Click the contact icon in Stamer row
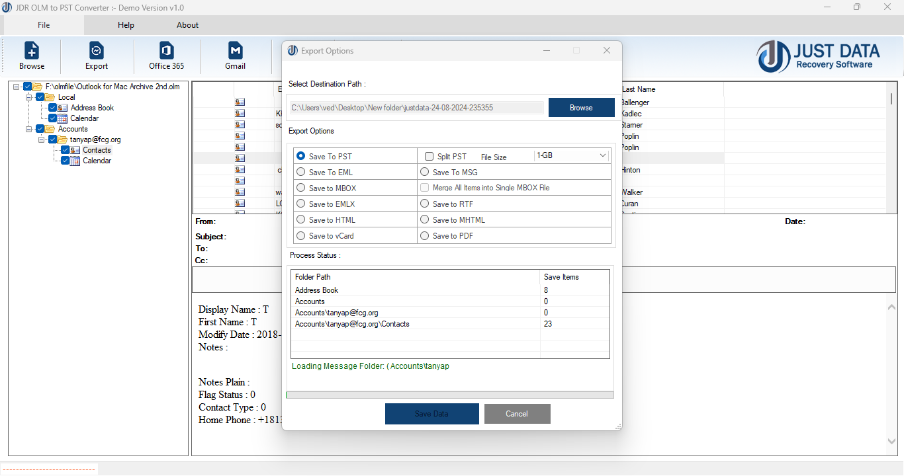 click(x=240, y=125)
